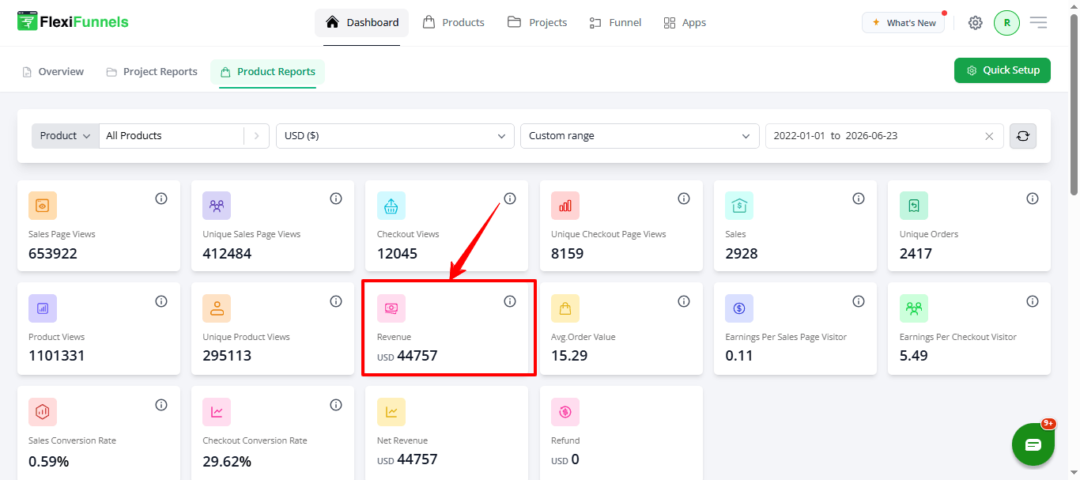Expand the USD ($) currency dropdown
Image resolution: width=1080 pixels, height=480 pixels.
coord(395,136)
